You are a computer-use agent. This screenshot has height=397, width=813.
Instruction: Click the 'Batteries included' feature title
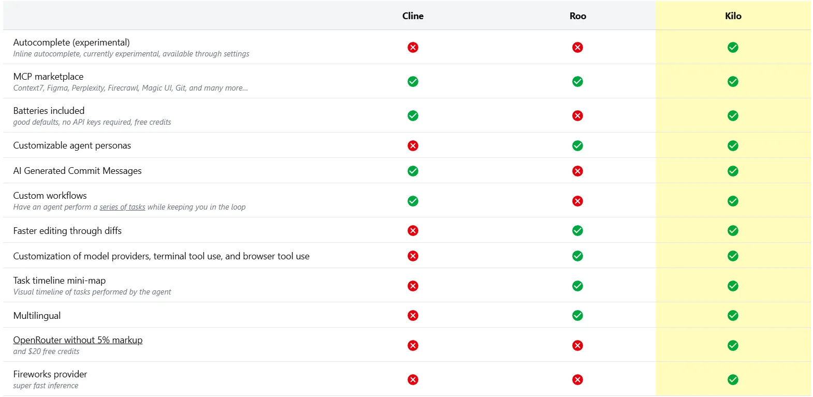click(x=49, y=111)
